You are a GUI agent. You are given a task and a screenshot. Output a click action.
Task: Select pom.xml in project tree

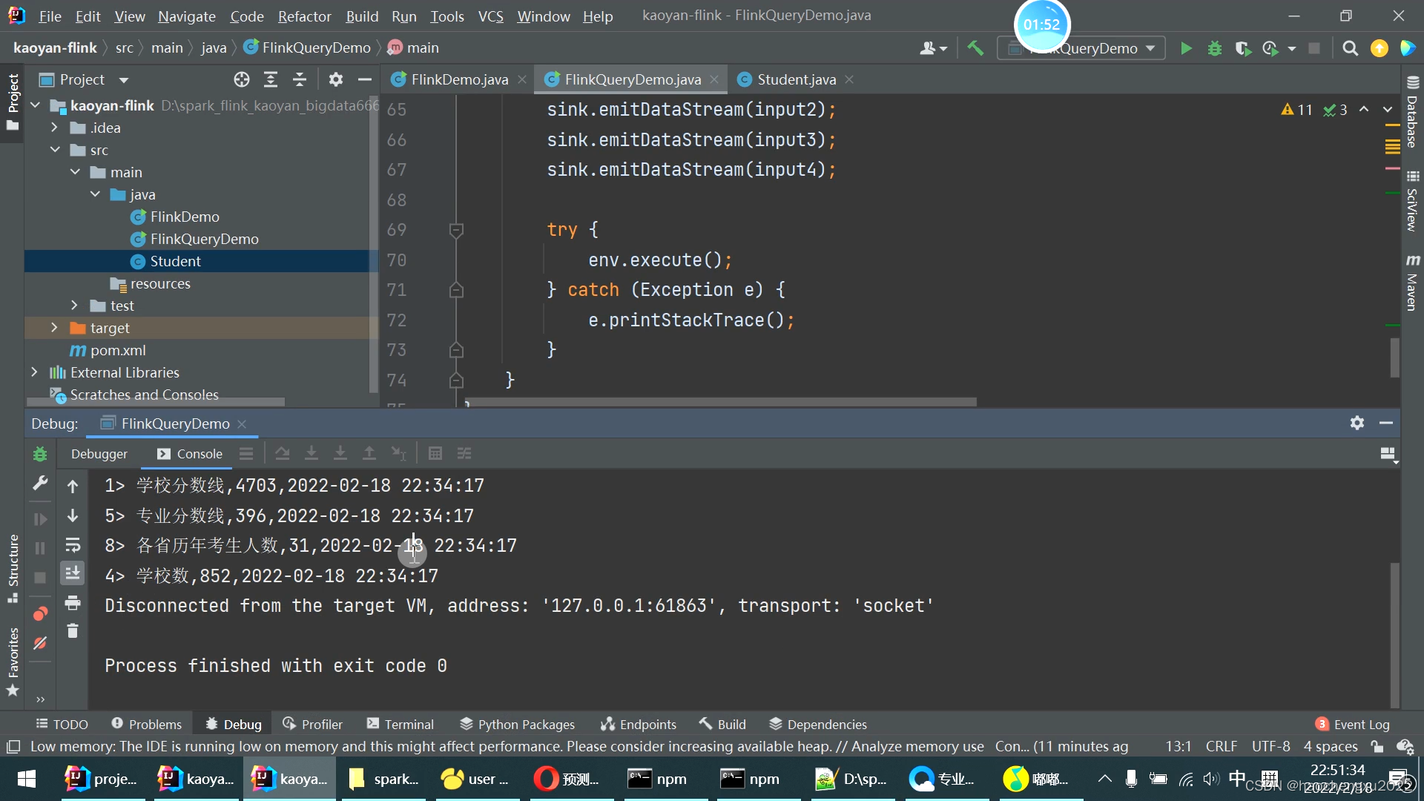click(118, 350)
